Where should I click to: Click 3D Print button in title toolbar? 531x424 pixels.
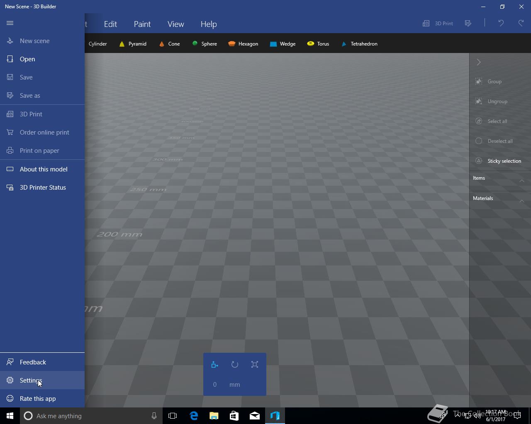(438, 23)
